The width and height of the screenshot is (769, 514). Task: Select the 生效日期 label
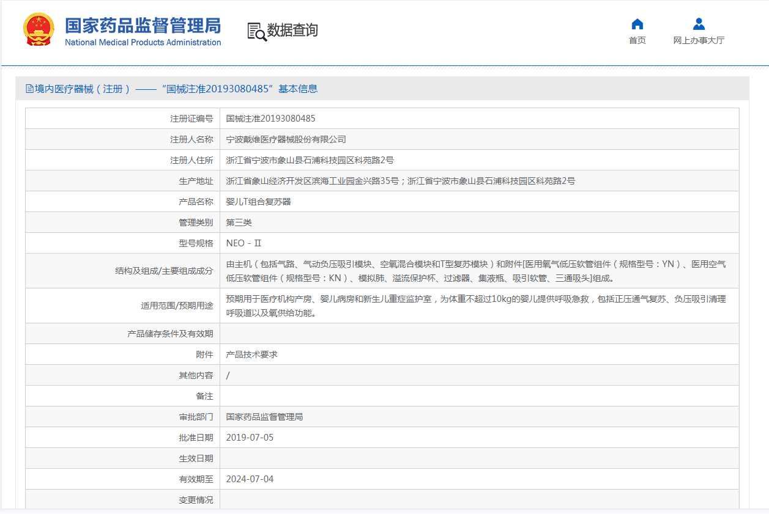pos(196,458)
